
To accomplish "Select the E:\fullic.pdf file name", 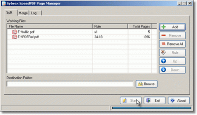I will [26, 32].
